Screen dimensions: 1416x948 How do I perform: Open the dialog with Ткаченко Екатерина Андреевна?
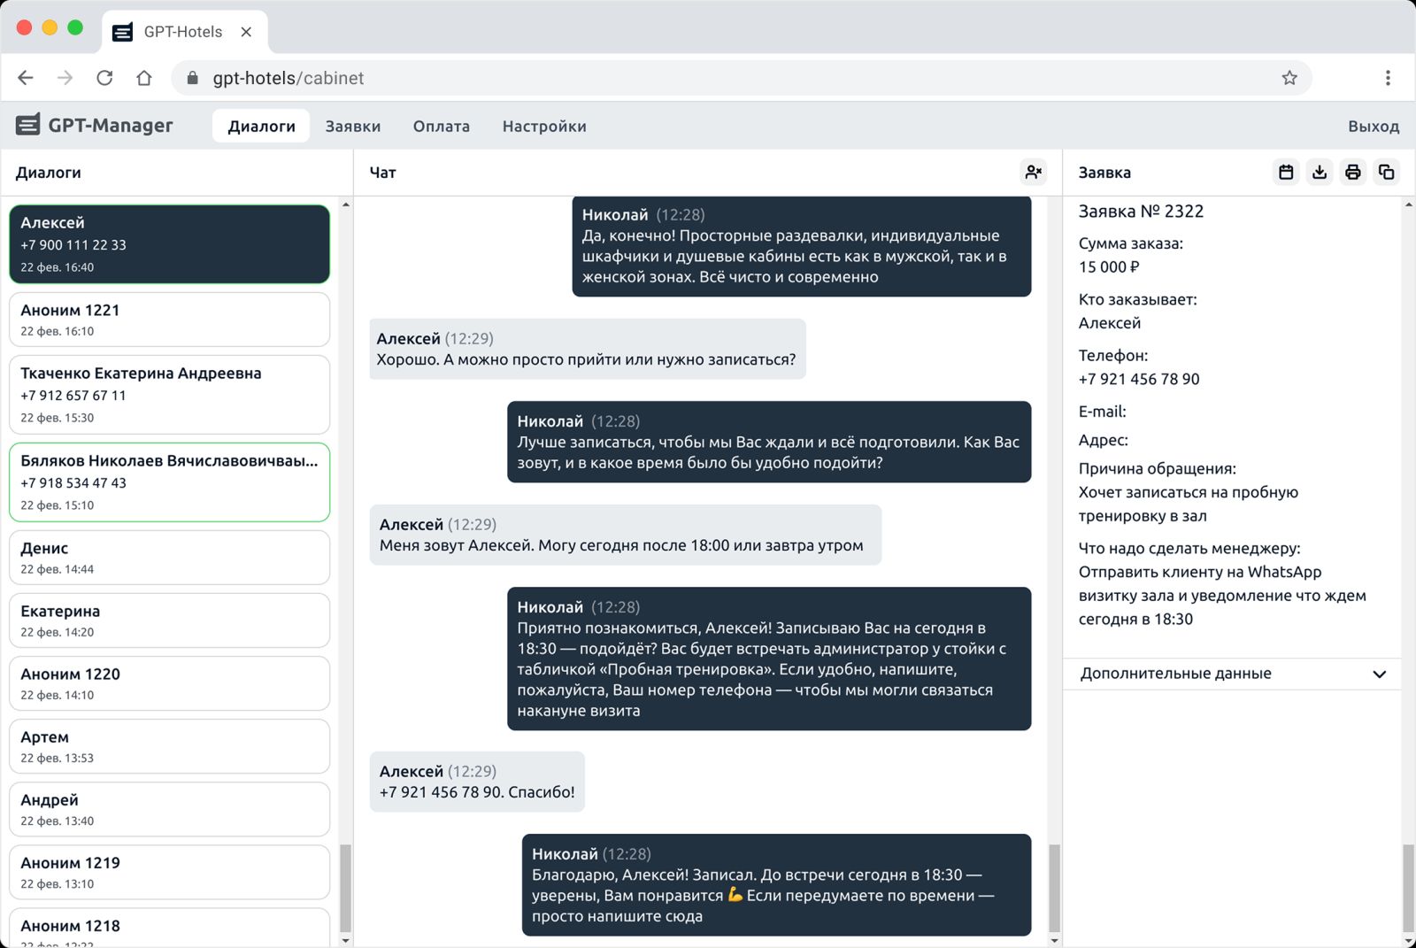169,394
